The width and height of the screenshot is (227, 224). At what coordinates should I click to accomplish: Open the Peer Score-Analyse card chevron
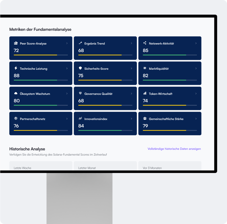click(67, 43)
